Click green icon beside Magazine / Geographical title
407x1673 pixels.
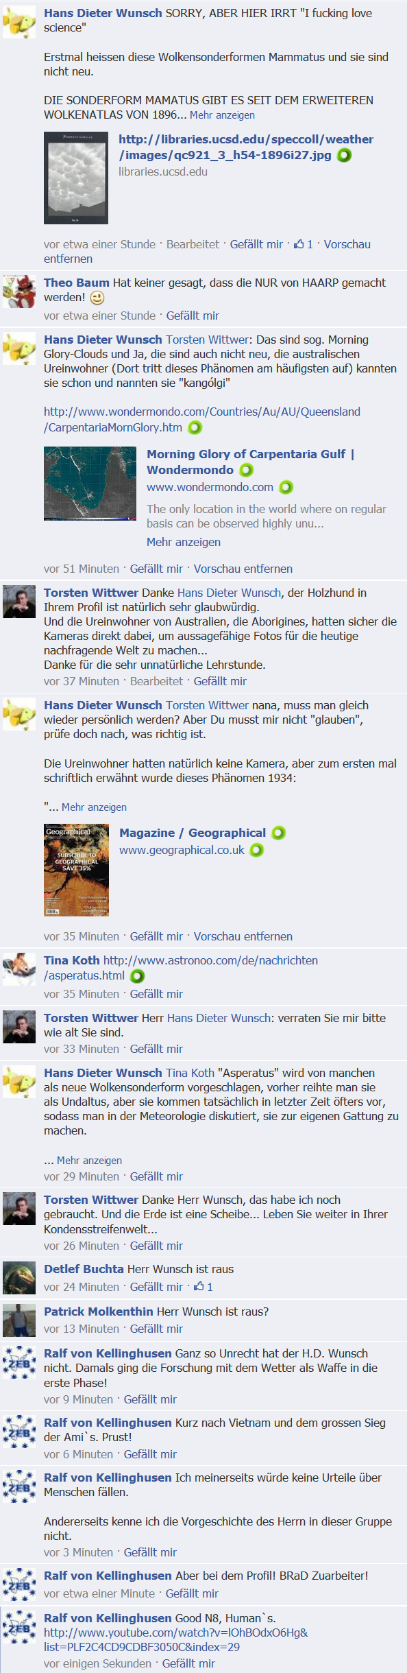[278, 833]
